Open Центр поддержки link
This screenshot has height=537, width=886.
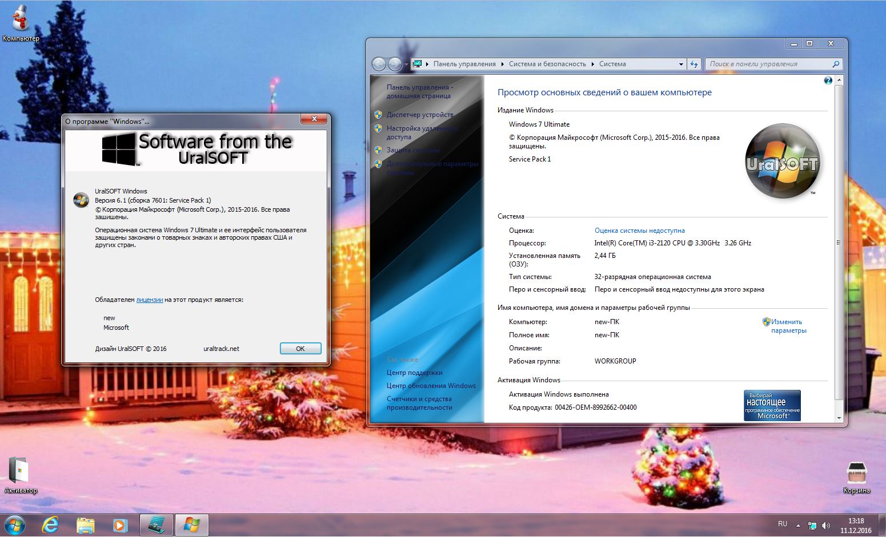[x=414, y=373]
